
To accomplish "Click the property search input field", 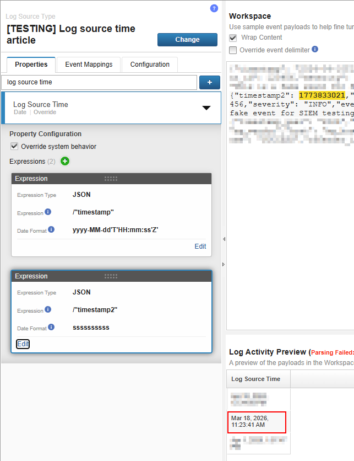I will (x=99, y=82).
